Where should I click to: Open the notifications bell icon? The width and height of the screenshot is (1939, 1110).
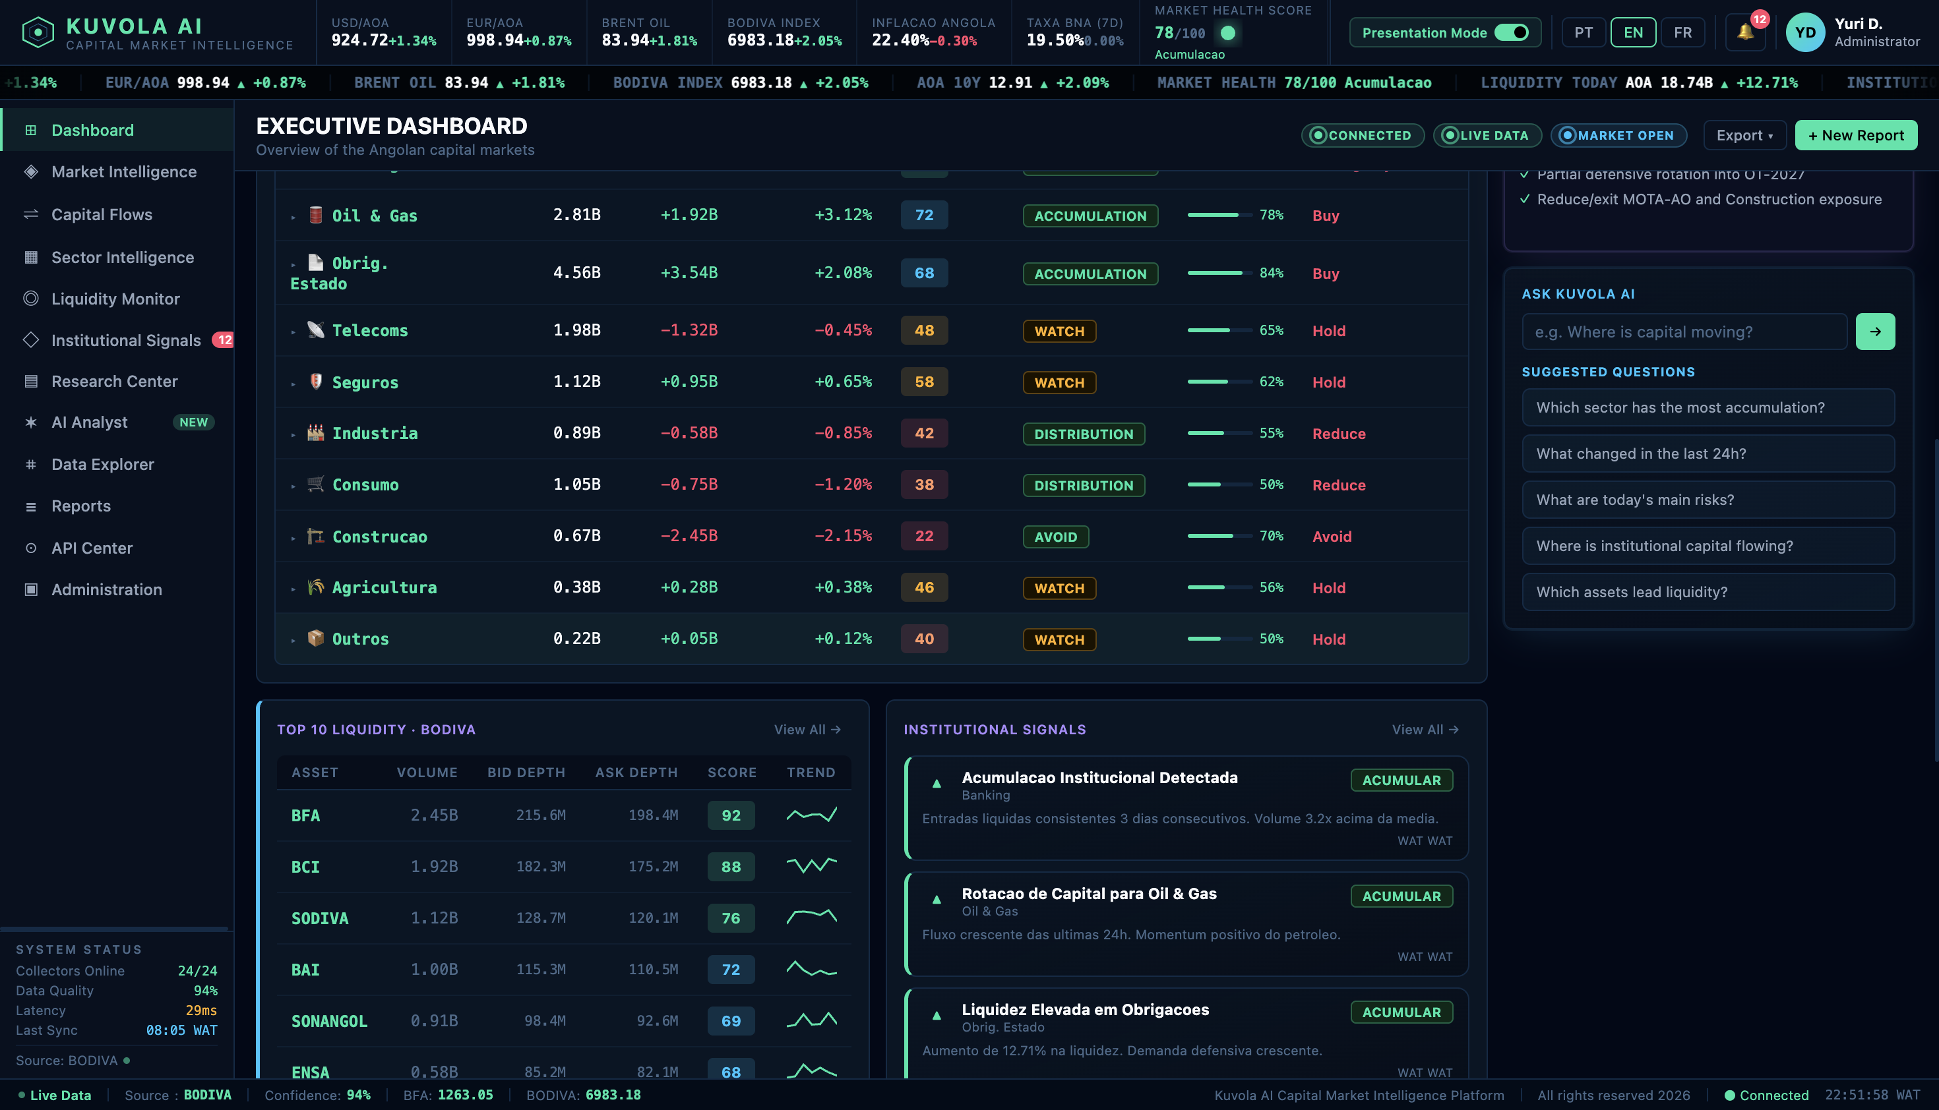[1745, 32]
